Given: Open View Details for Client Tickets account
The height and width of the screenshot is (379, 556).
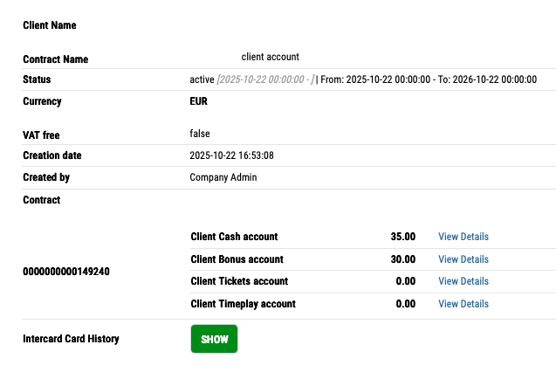Looking at the screenshot, I should (463, 281).
